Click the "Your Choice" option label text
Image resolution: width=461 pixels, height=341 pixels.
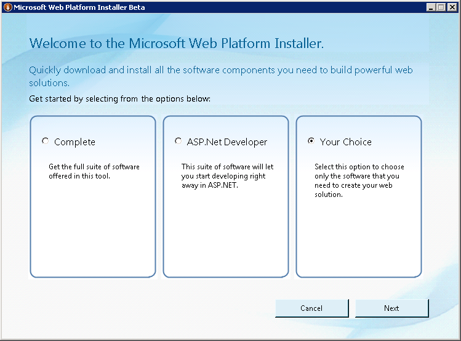pyautogui.click(x=345, y=142)
